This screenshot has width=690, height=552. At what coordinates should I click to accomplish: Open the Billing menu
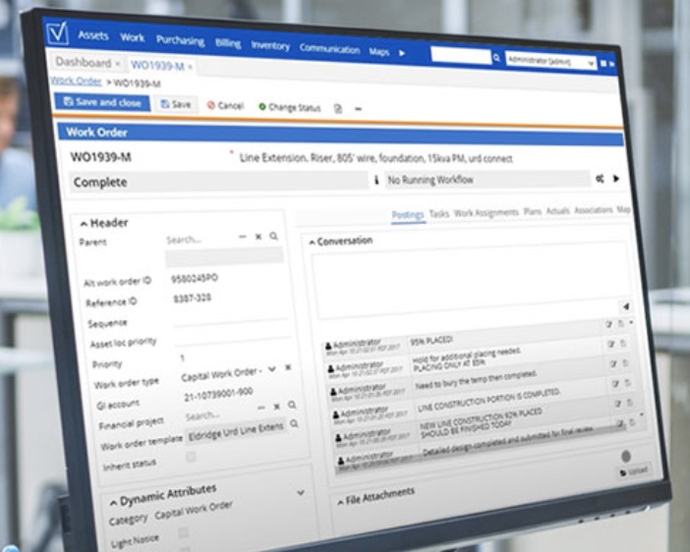click(228, 43)
